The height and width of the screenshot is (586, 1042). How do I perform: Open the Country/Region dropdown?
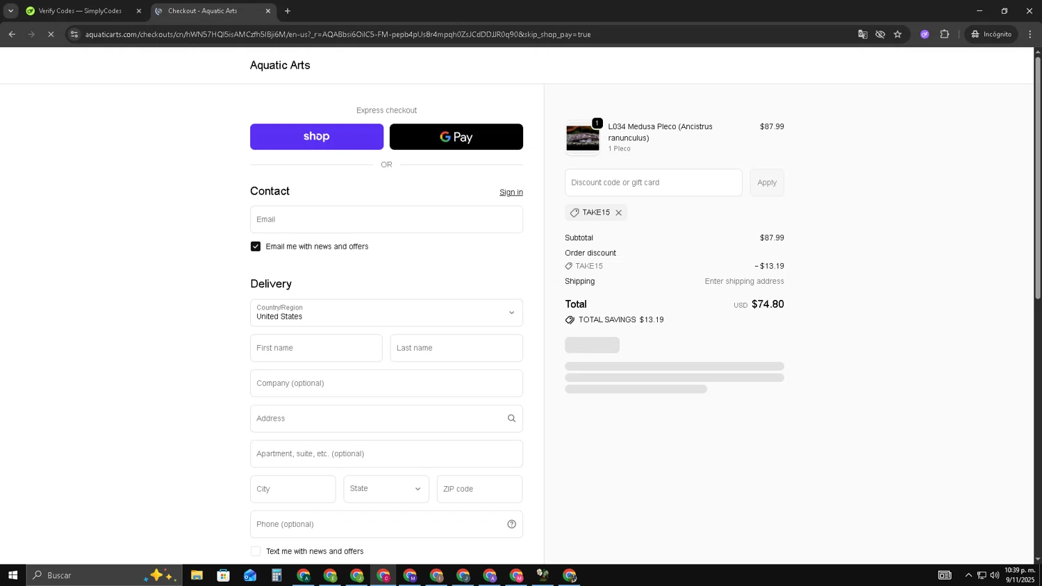(386, 313)
